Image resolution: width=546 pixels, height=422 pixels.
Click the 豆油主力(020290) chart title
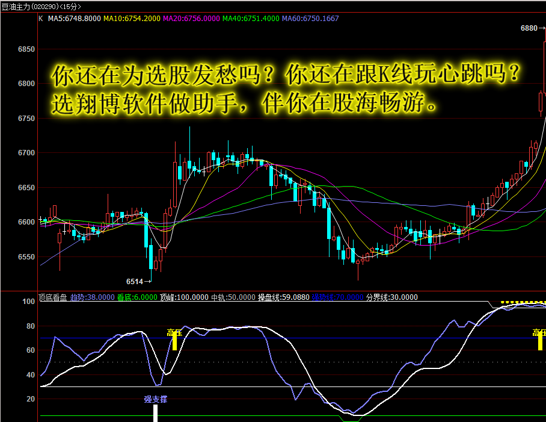tap(41, 7)
